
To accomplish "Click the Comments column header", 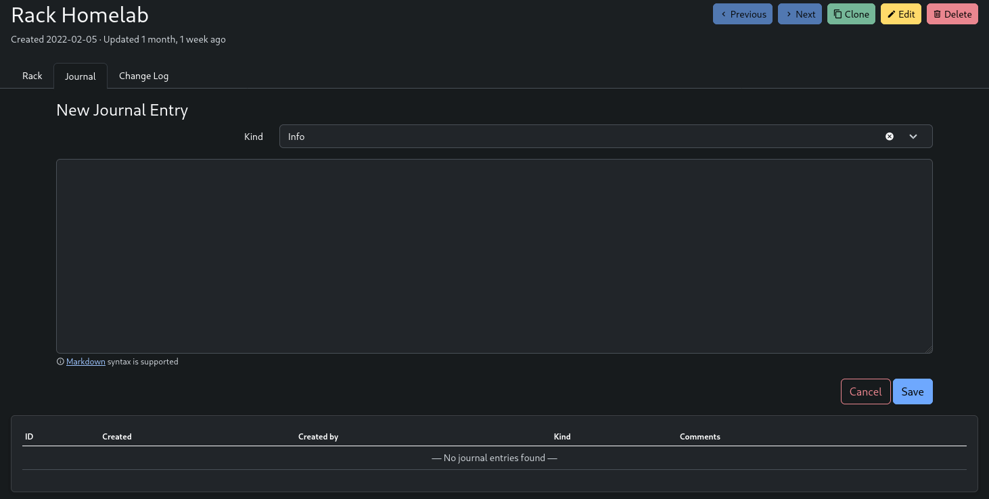I will [x=699, y=437].
